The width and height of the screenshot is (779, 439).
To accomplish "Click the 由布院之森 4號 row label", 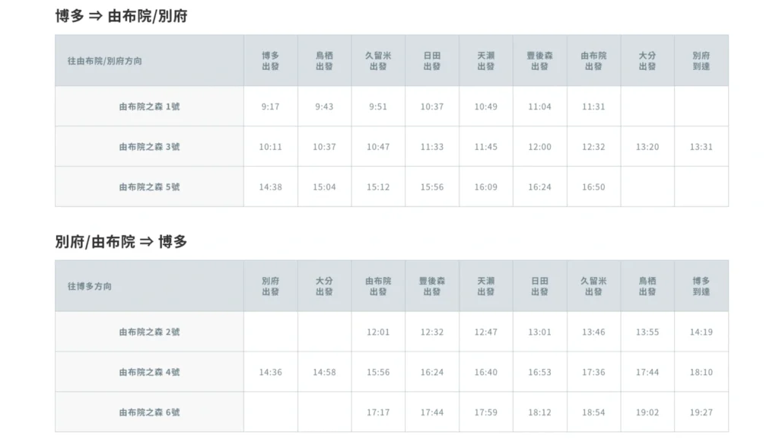I will 149,372.
